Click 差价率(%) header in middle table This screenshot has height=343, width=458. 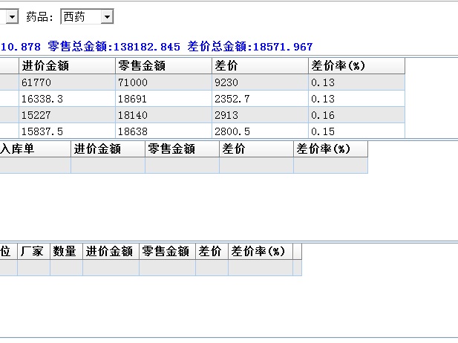click(330, 149)
